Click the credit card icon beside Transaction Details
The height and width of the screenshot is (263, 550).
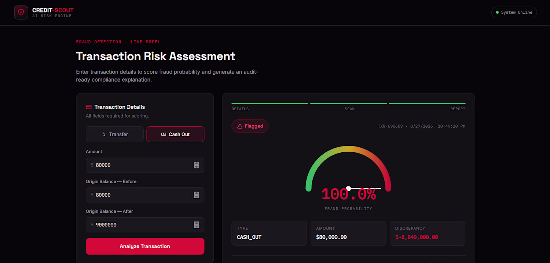pyautogui.click(x=89, y=107)
